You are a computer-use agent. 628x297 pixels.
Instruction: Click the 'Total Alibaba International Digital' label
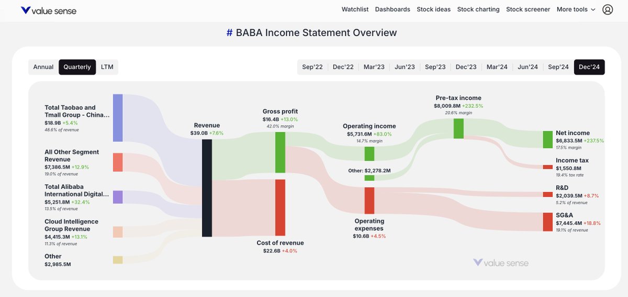tap(77, 190)
